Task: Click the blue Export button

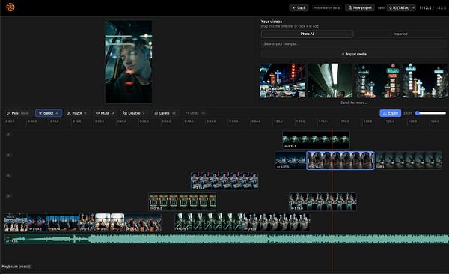Action: coord(391,113)
